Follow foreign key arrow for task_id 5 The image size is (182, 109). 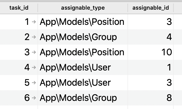tap(34, 83)
